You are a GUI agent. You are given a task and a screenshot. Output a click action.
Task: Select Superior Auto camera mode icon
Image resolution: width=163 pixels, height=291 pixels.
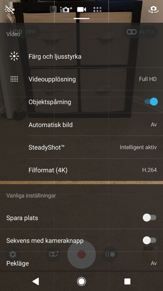click(66, 10)
